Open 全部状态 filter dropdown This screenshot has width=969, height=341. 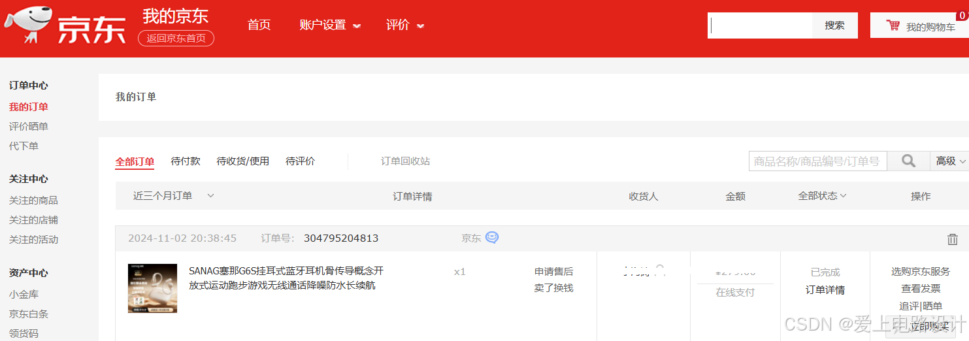pos(822,195)
